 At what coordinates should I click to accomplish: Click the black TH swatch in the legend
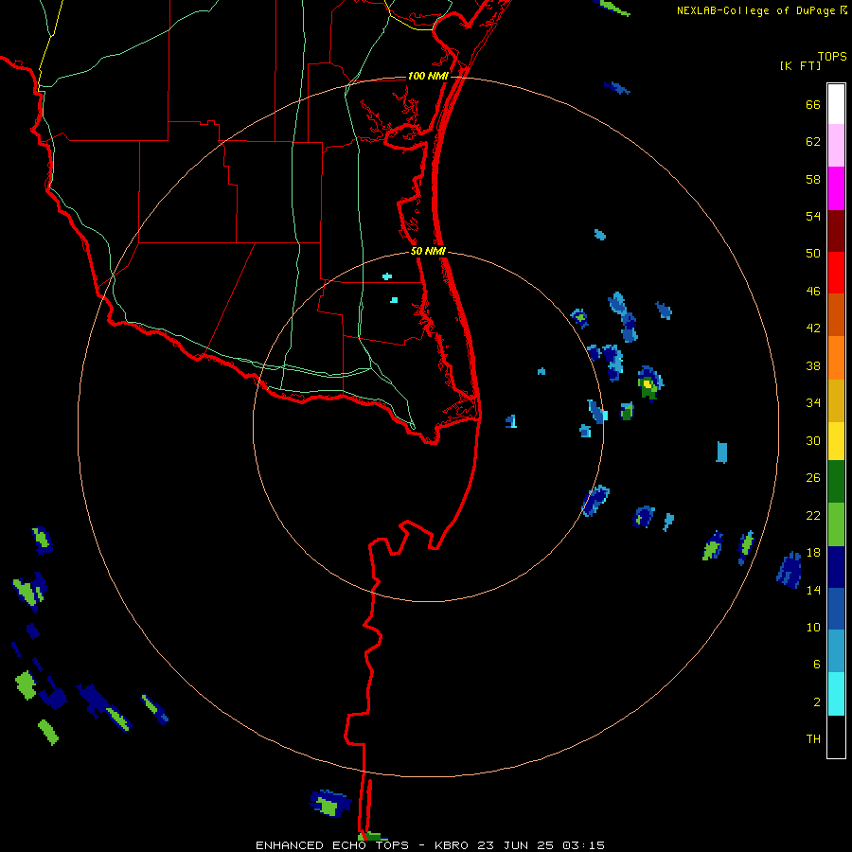[x=836, y=737]
